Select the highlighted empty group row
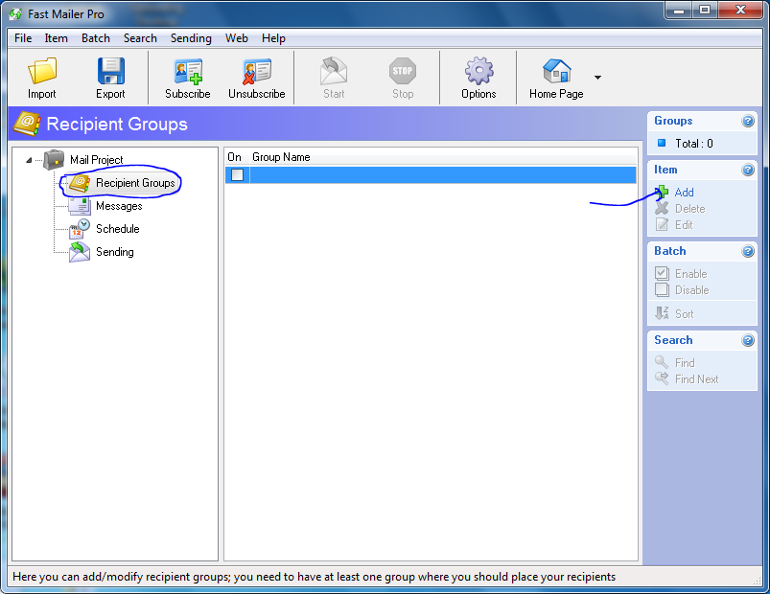The image size is (770, 594). (431, 174)
